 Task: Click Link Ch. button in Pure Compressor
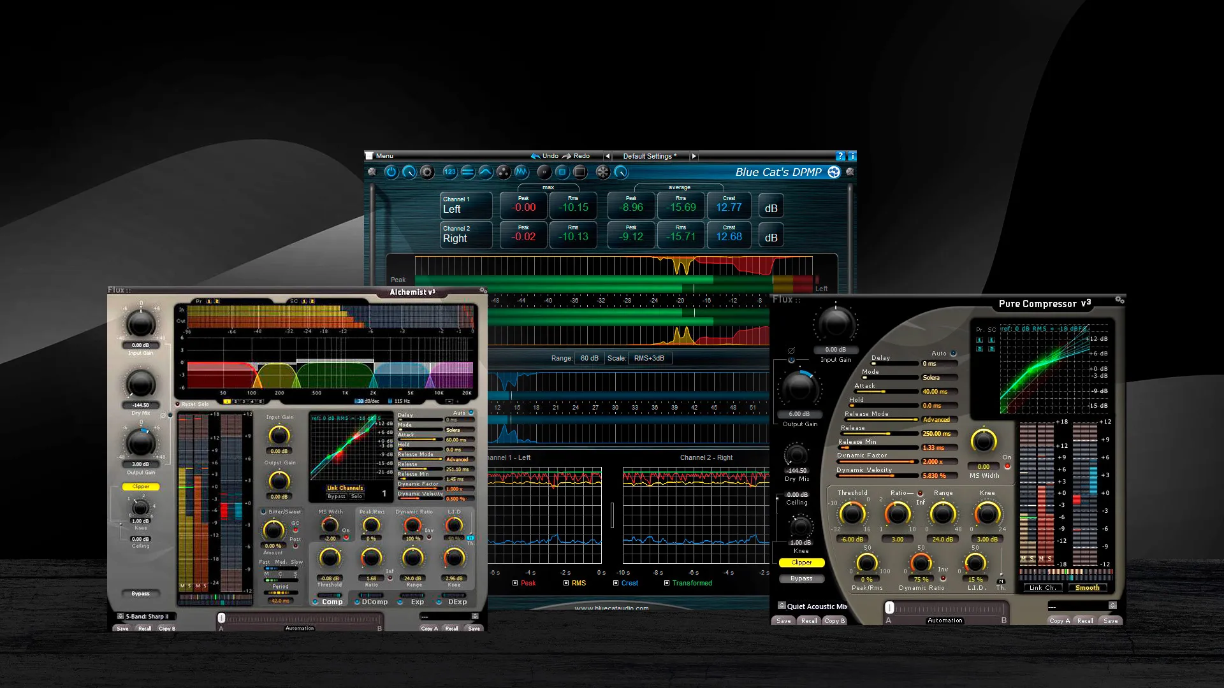pos(1042,588)
